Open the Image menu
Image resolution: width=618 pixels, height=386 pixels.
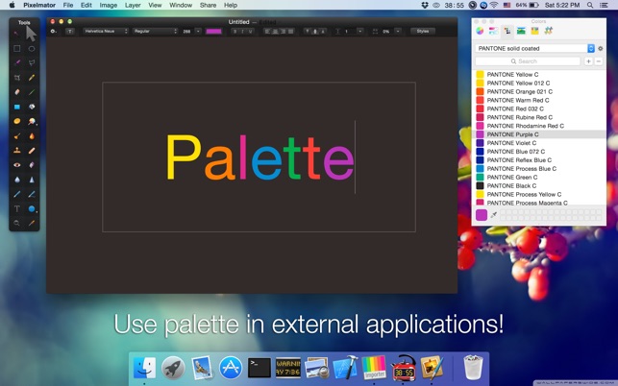(109, 5)
